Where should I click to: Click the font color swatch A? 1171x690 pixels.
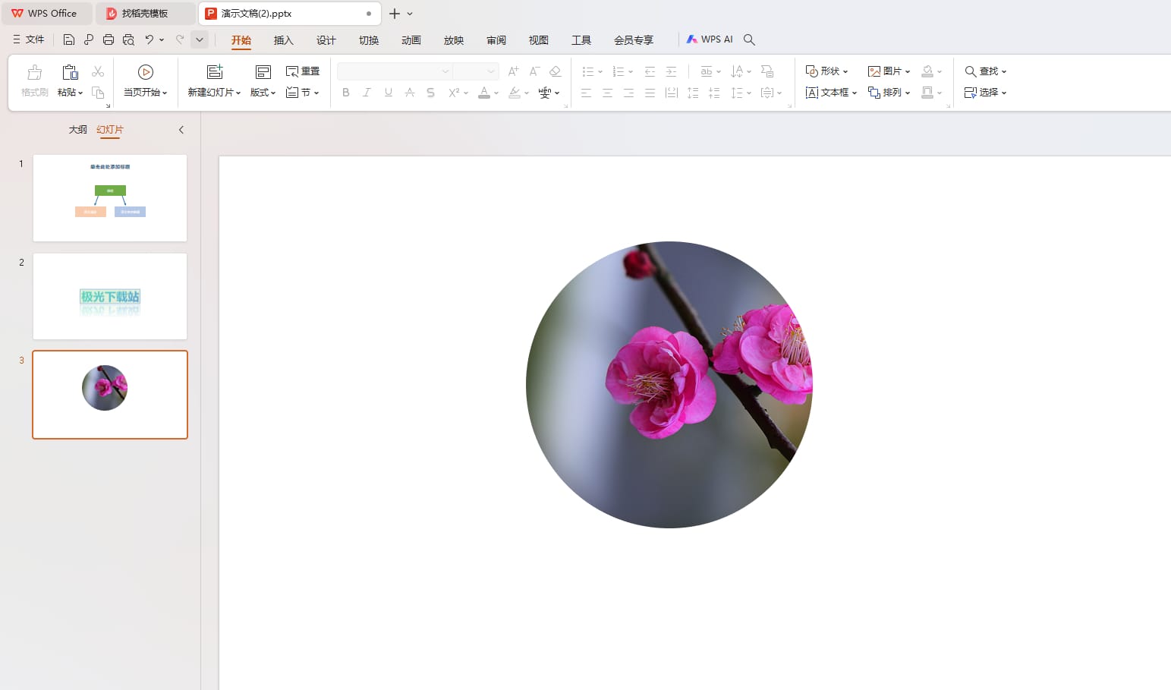point(484,93)
